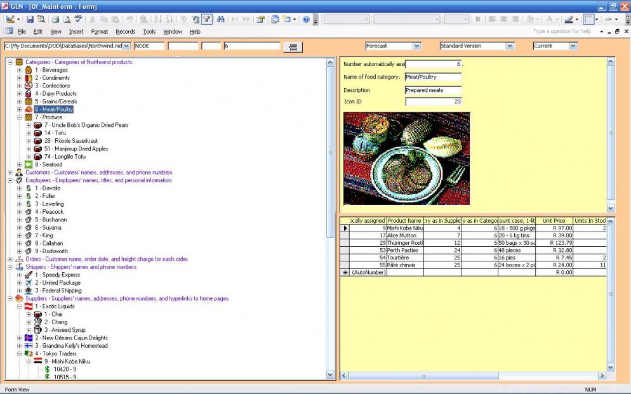Open the Tools menu

tap(149, 31)
